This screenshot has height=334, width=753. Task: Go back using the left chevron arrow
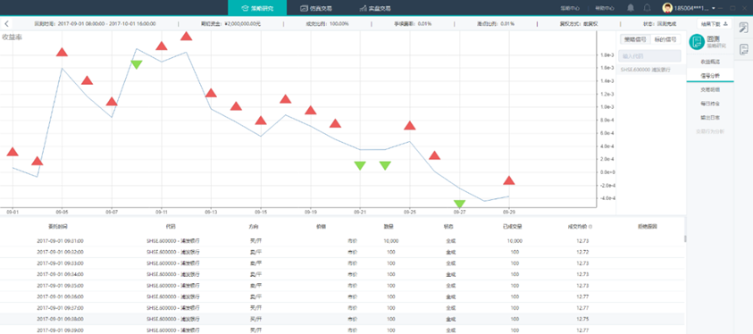(x=6, y=23)
